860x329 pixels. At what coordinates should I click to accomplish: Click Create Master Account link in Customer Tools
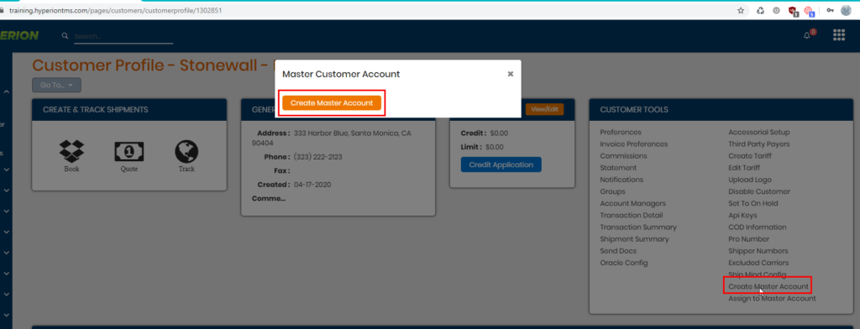tap(768, 286)
